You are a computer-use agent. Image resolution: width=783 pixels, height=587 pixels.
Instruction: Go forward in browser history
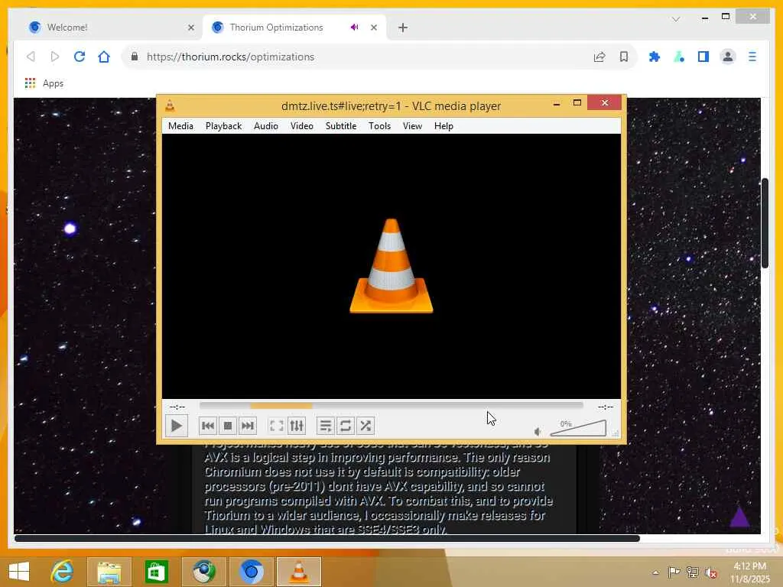55,57
